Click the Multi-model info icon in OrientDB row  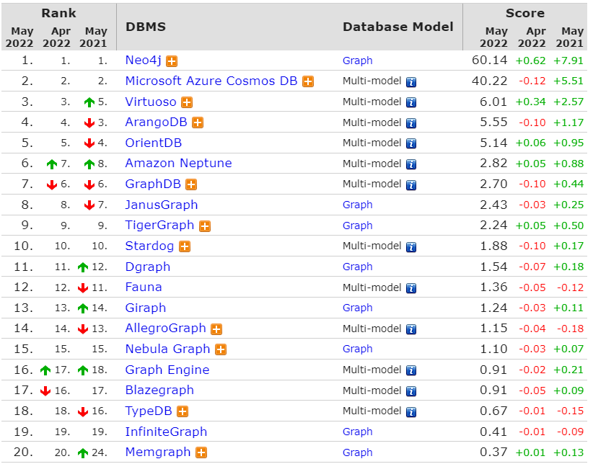[411, 143]
